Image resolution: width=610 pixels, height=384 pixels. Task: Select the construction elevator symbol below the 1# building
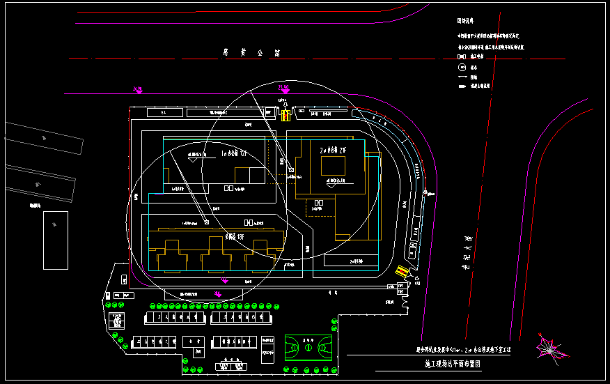point(228,188)
